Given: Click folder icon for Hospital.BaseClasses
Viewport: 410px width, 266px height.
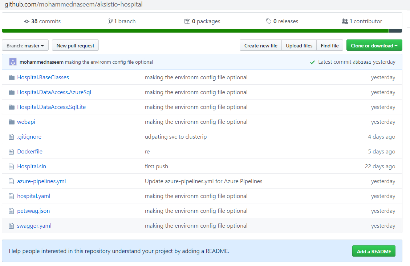Looking at the screenshot, I should 12,77.
